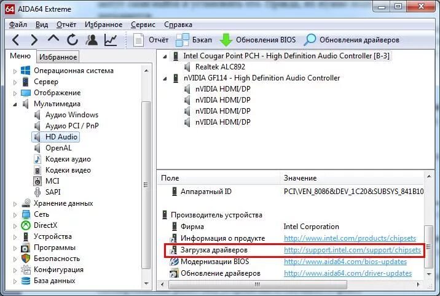Select the MCI speaker box icon
The width and height of the screenshot is (440, 296).
pos(37,181)
